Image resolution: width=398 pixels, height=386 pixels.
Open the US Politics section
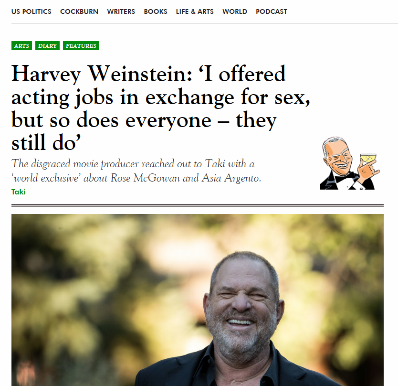point(31,11)
